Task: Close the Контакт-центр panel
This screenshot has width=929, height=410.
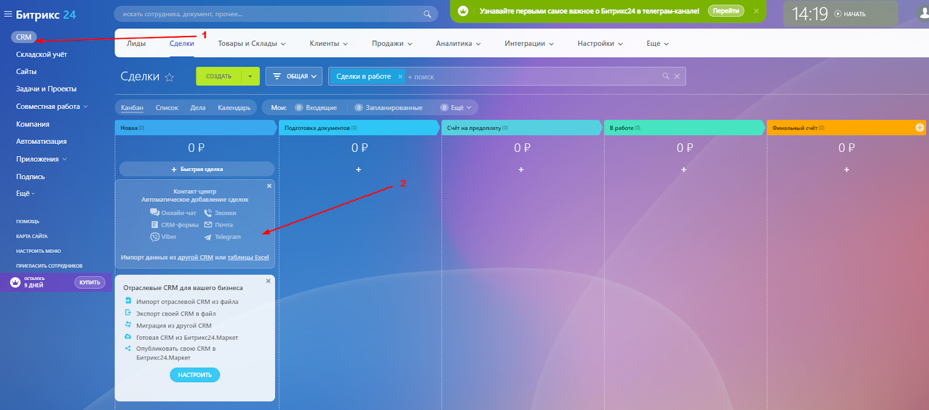Action: click(x=269, y=186)
